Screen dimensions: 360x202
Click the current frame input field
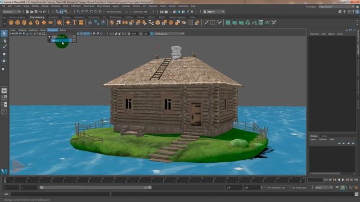tap(314, 180)
